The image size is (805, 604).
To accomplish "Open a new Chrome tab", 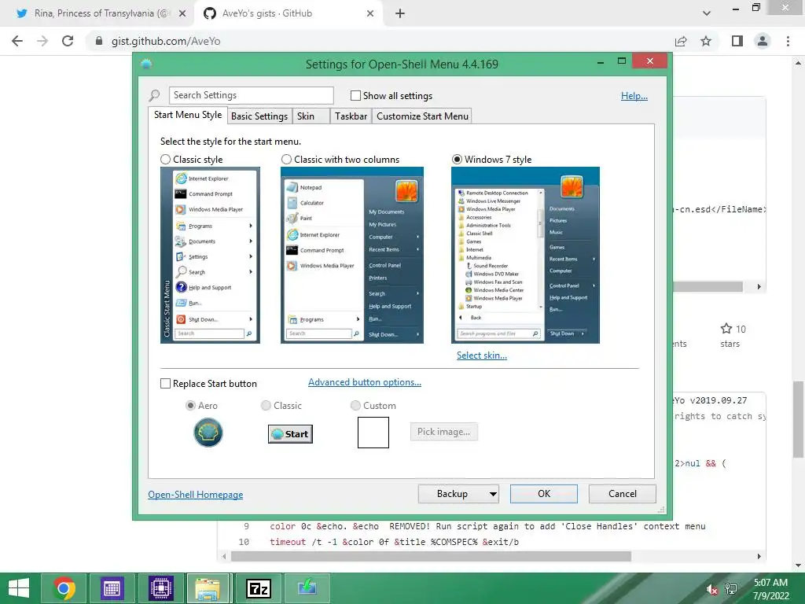I will (x=400, y=13).
